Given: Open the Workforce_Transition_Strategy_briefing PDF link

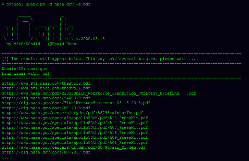Looking at the screenshot, I should (99, 93).
